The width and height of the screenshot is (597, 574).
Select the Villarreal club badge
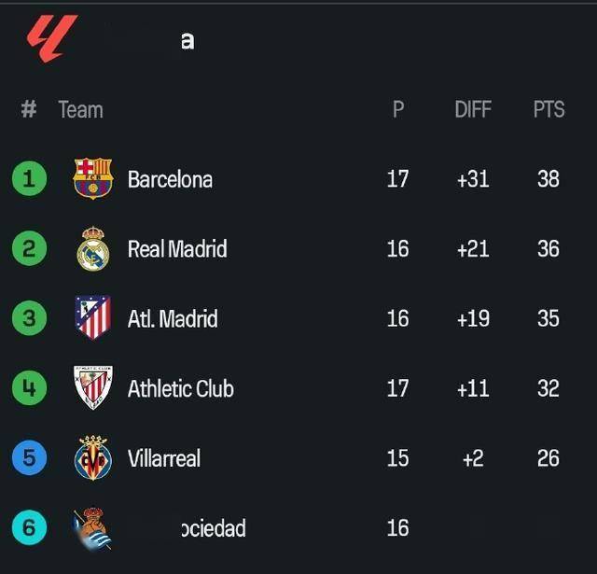pos(93,457)
